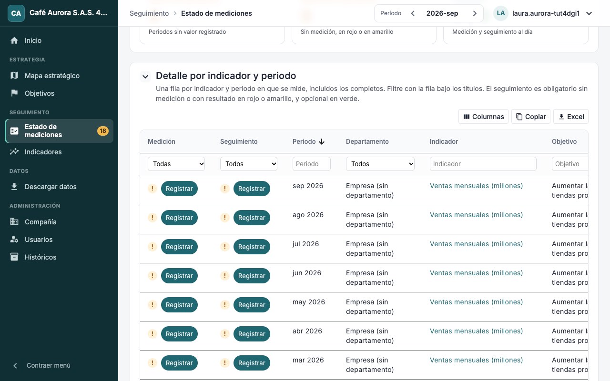Click the Descargar datos download icon
610x381 pixels.
click(14, 187)
